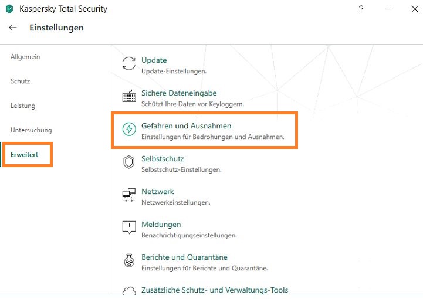Click the network computers icon
Viewport: 423px width, 299px height.
coord(129,195)
